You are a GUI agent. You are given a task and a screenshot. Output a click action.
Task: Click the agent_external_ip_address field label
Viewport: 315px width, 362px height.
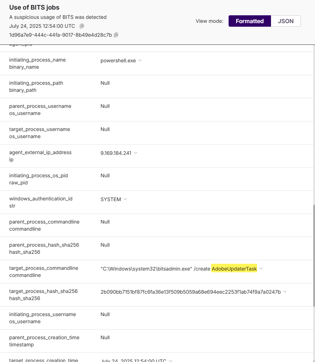(40, 152)
